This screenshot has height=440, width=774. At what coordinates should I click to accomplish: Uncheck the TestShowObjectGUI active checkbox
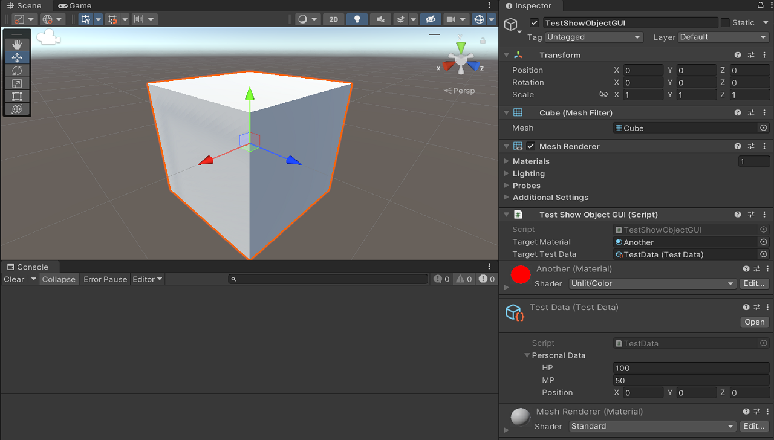534,23
